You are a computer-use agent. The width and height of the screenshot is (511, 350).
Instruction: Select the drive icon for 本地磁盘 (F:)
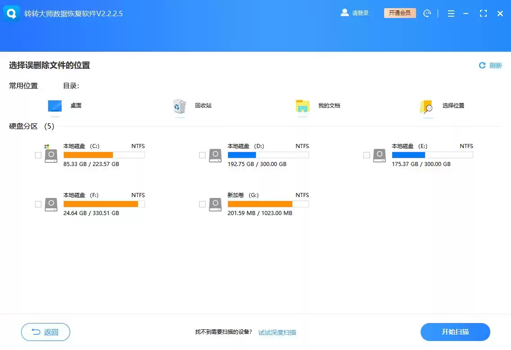[50, 204]
